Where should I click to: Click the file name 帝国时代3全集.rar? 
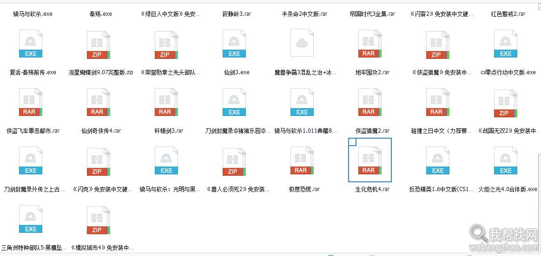pos(372,14)
